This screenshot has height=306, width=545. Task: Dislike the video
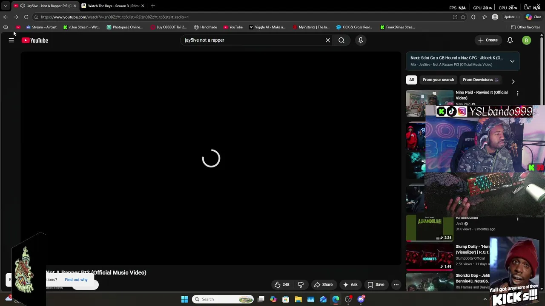pyautogui.click(x=301, y=285)
